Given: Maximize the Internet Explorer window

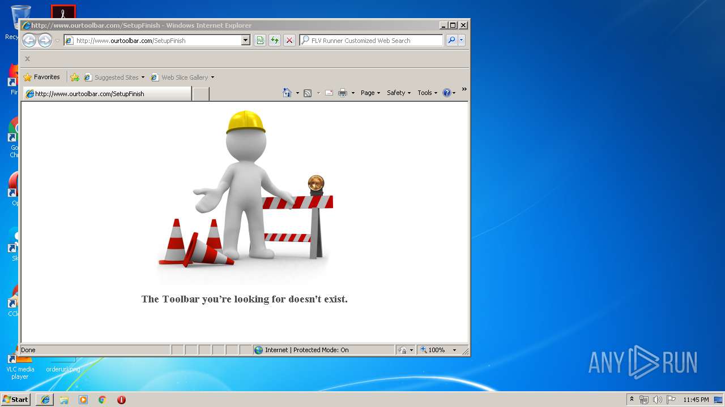Looking at the screenshot, I should pos(453,25).
